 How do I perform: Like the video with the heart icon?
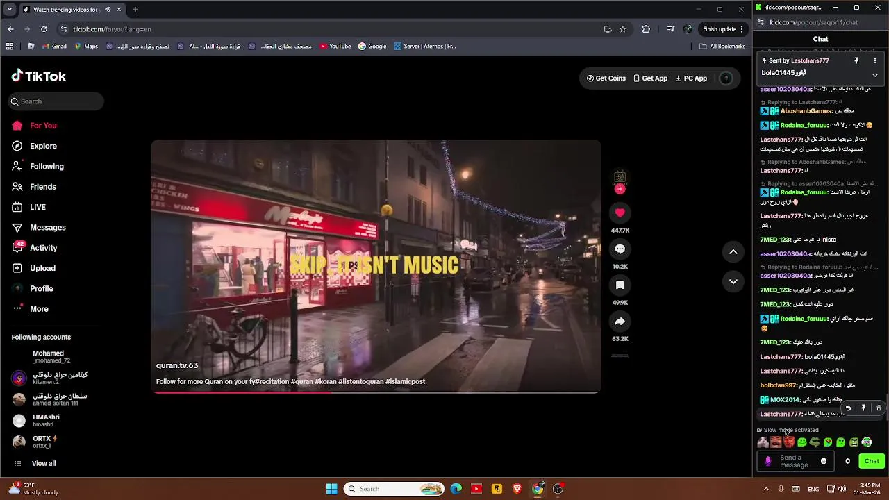tap(620, 212)
